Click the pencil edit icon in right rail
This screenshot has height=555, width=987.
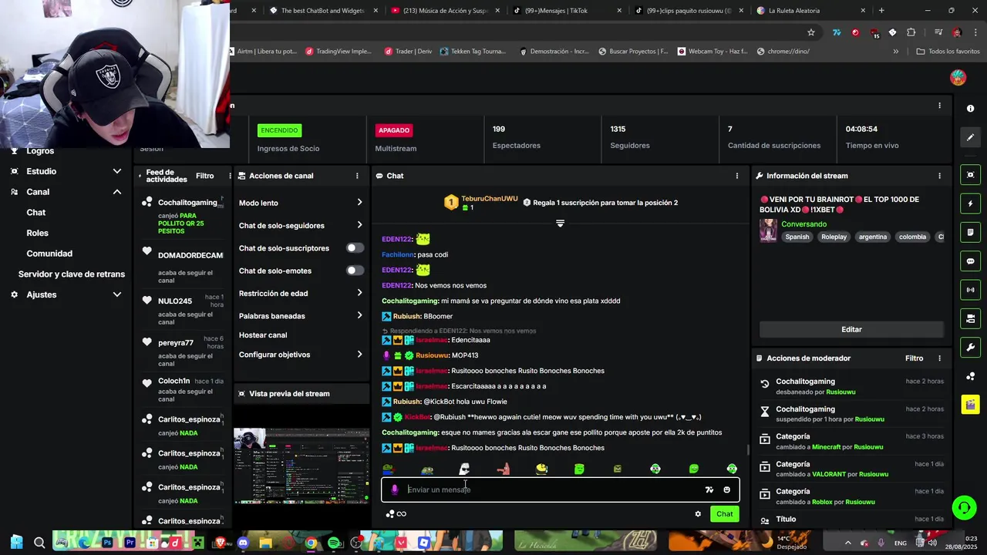pyautogui.click(x=971, y=137)
